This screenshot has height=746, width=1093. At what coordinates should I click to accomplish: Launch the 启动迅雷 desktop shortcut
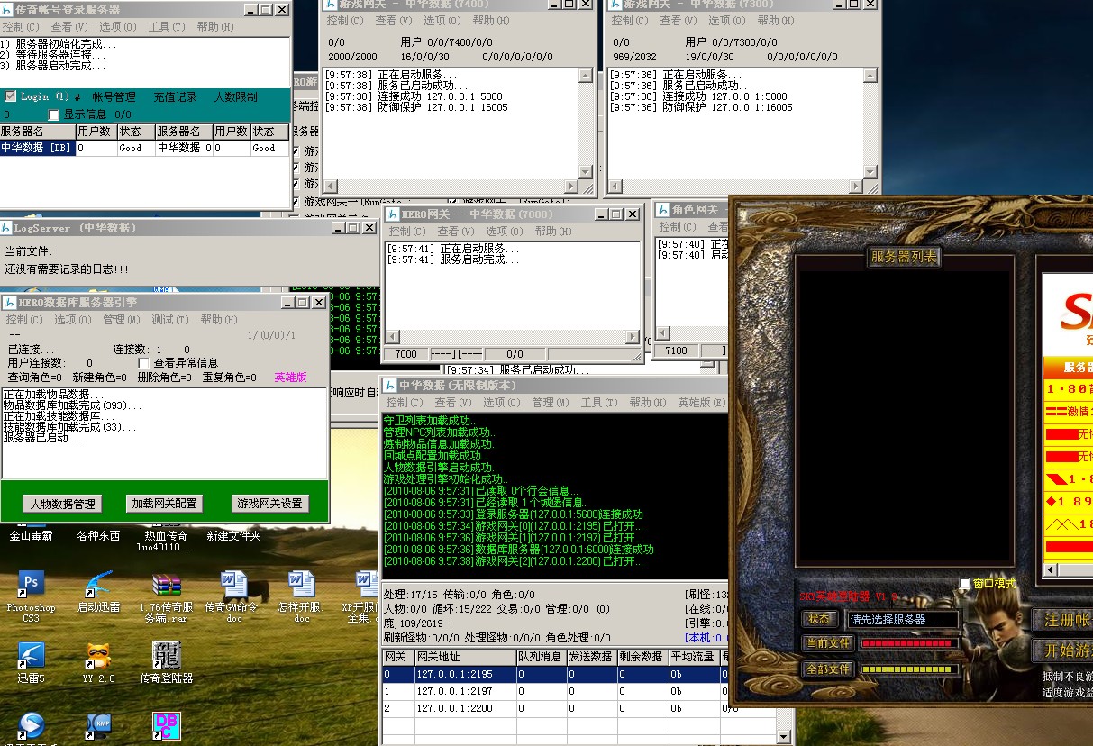(x=98, y=584)
